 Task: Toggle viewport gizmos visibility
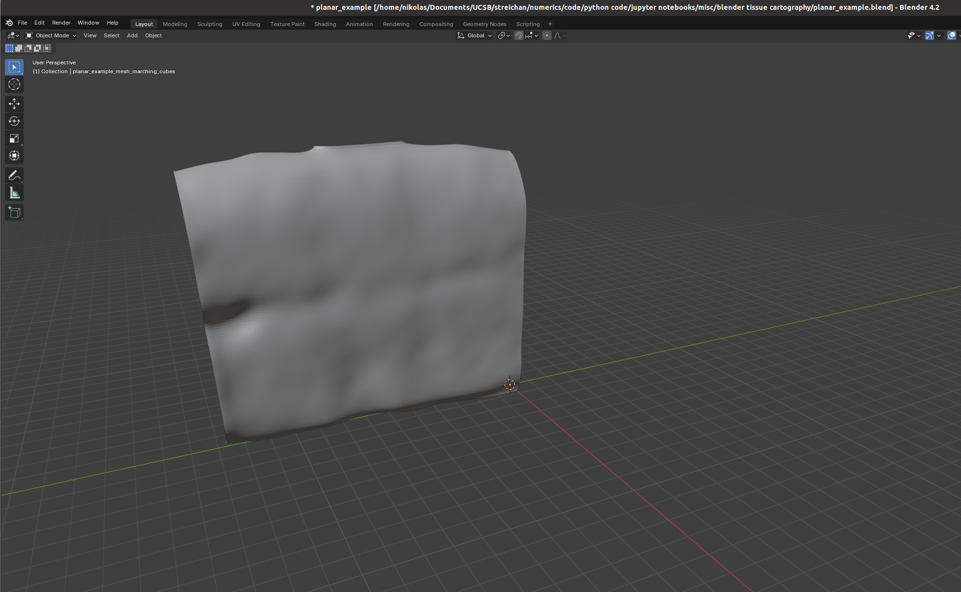[x=929, y=35]
